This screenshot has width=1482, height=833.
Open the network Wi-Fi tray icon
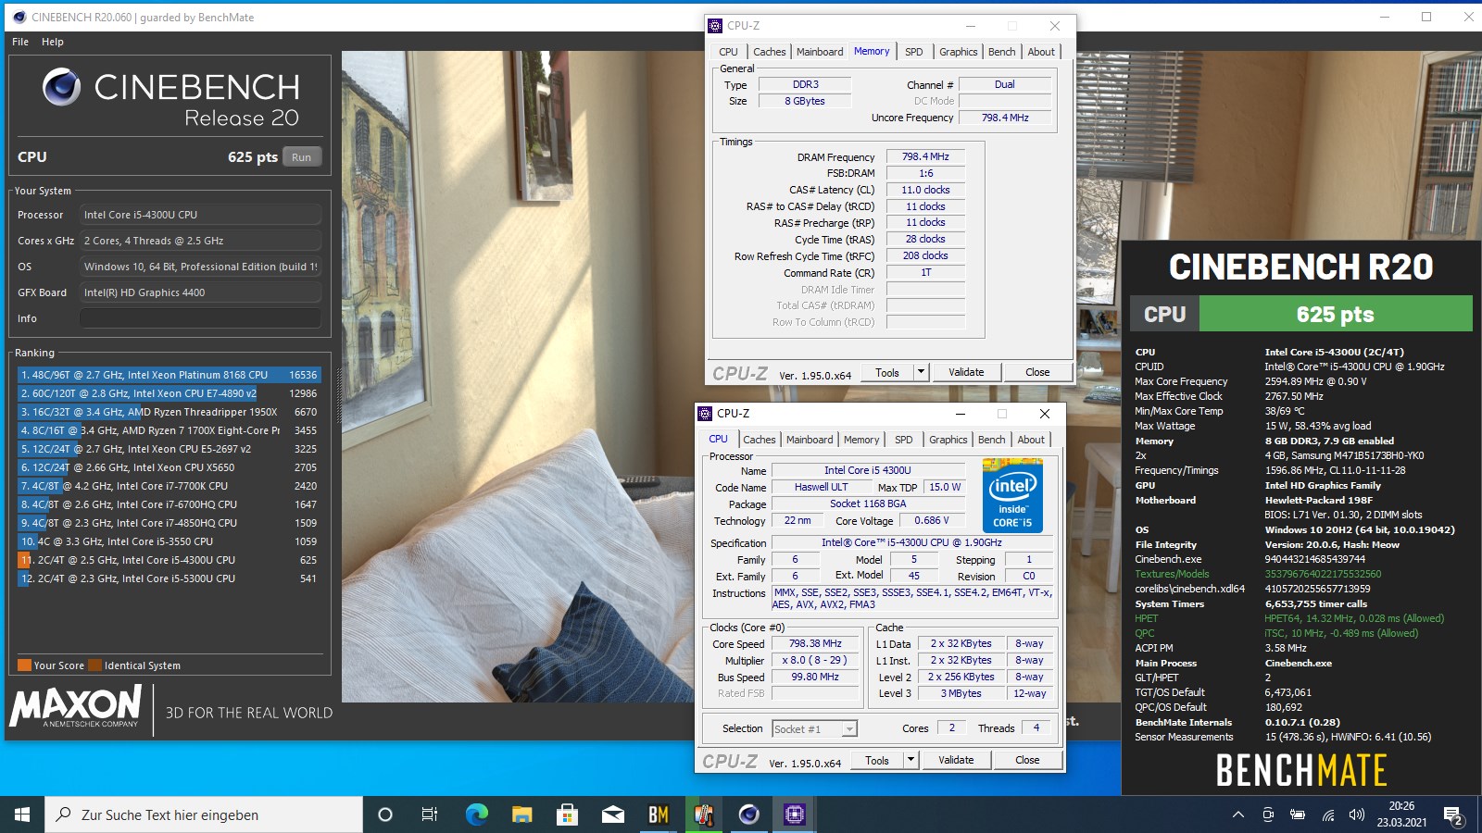pyautogui.click(x=1327, y=814)
